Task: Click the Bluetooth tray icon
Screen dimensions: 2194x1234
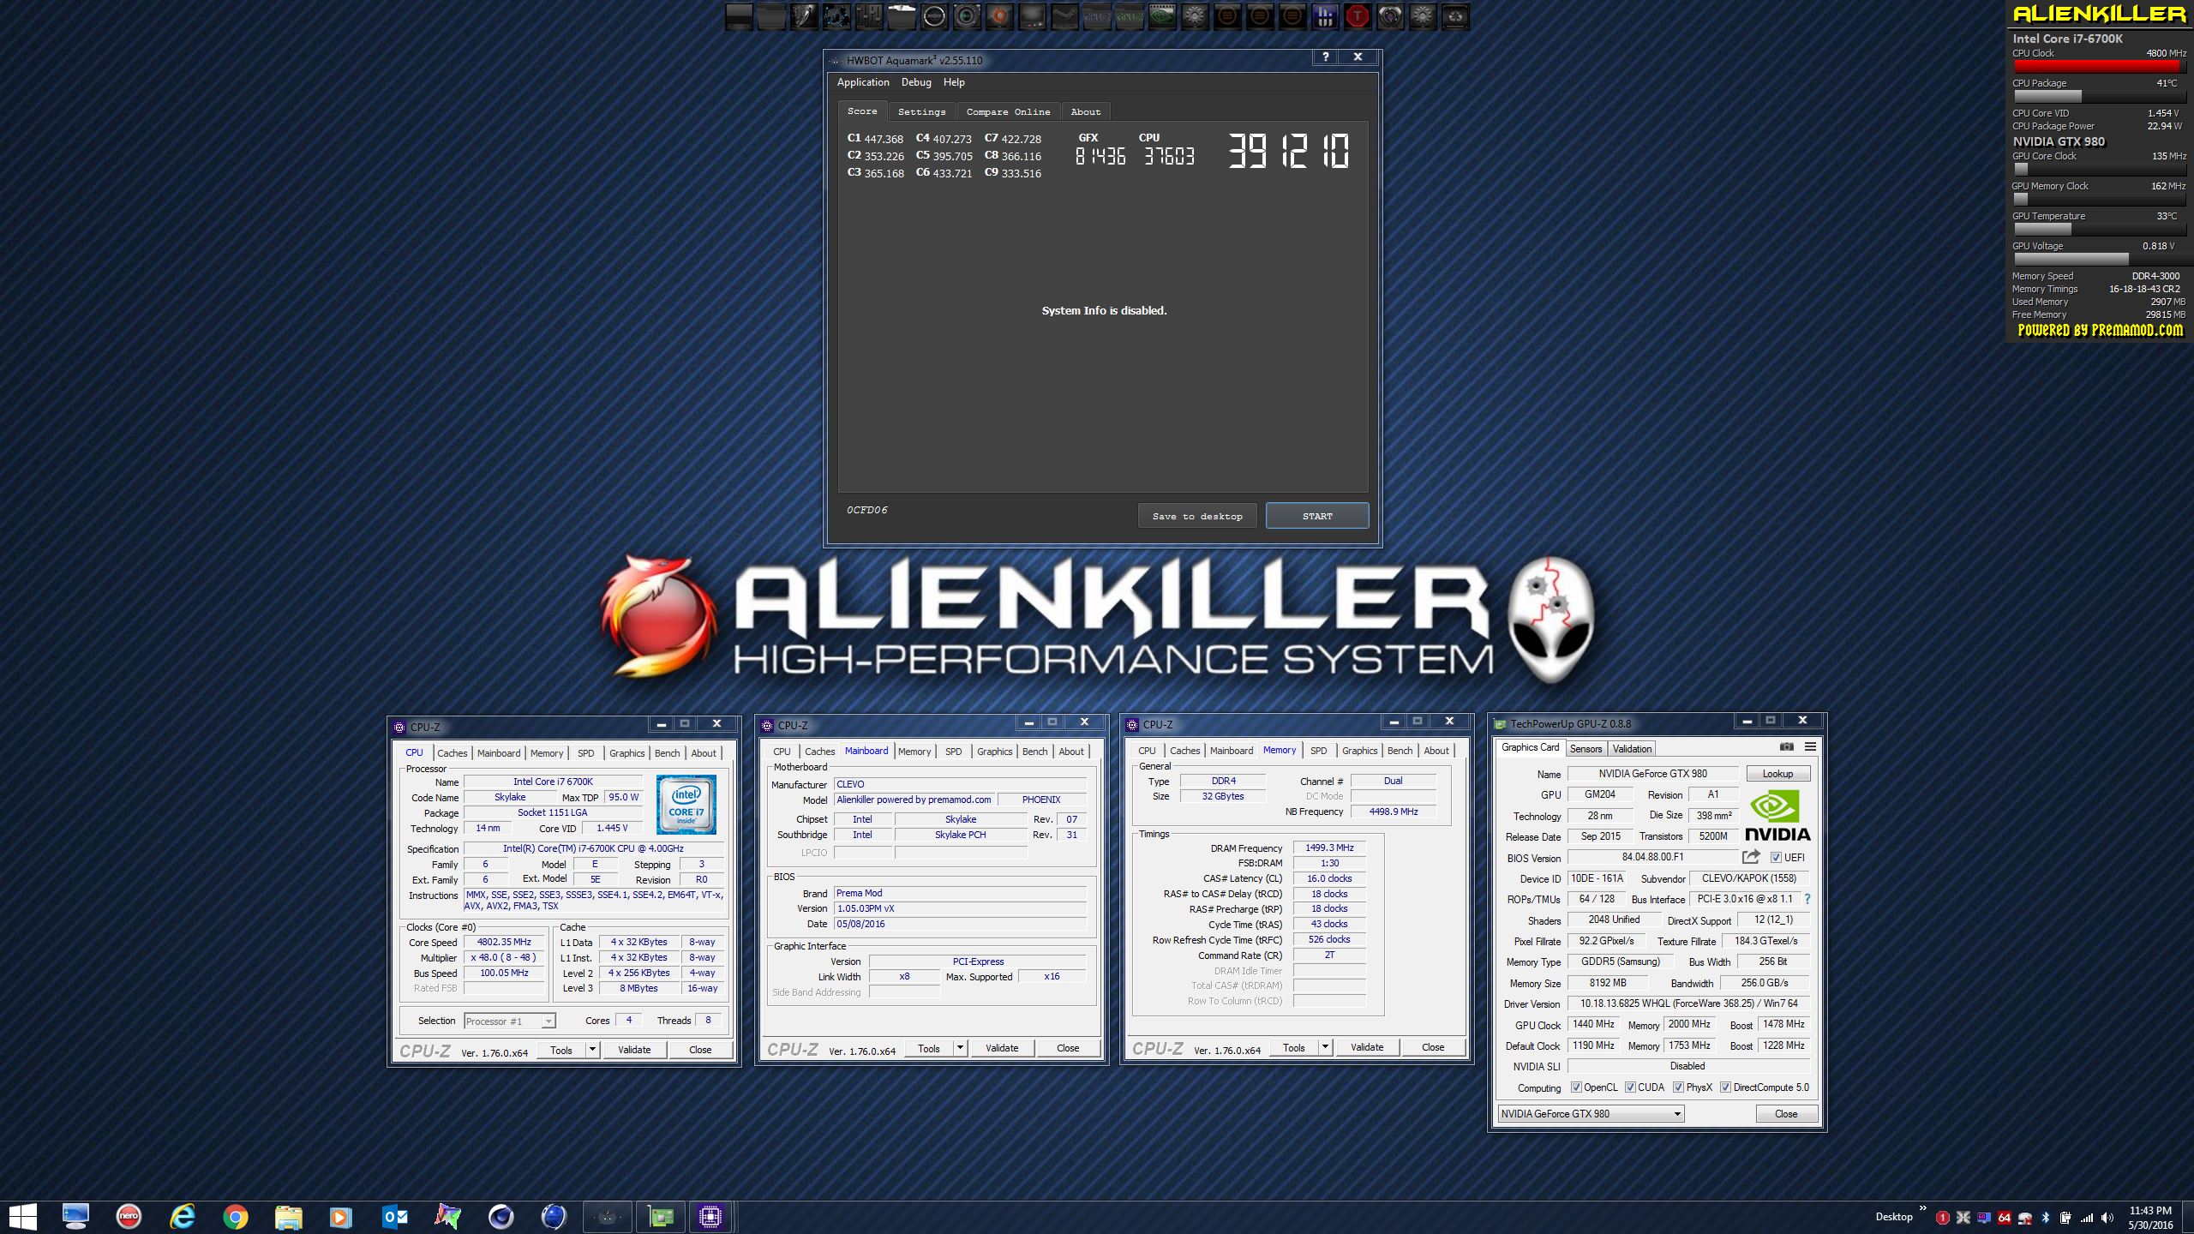Action: coord(2045,1217)
